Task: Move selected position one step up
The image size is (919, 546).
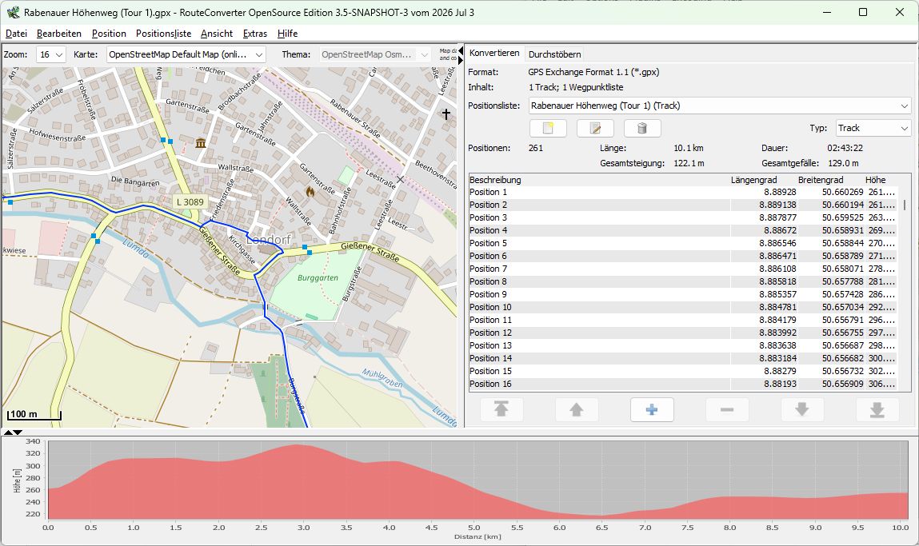Action: (577, 409)
